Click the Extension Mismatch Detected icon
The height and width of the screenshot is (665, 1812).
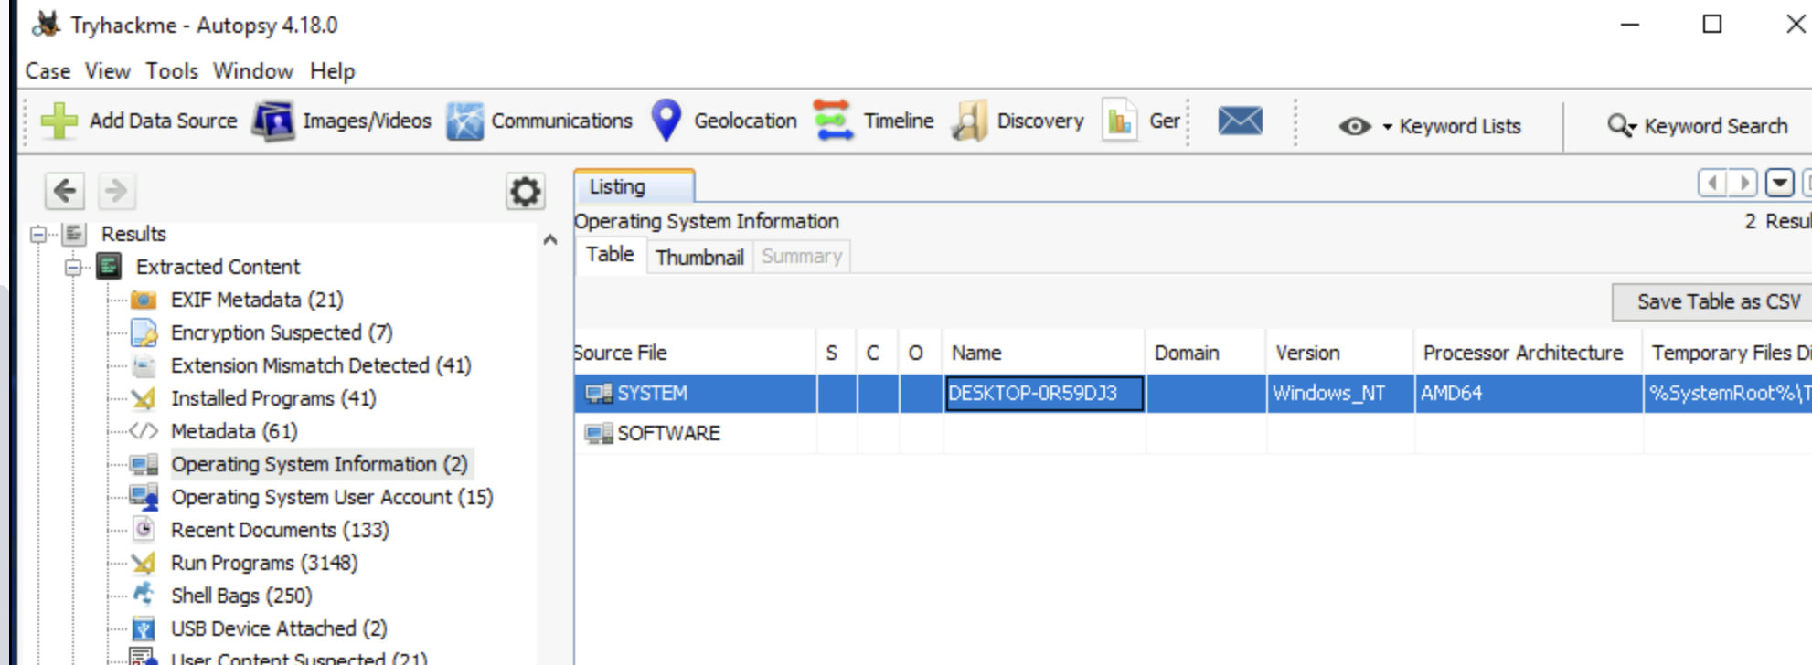[x=144, y=365]
